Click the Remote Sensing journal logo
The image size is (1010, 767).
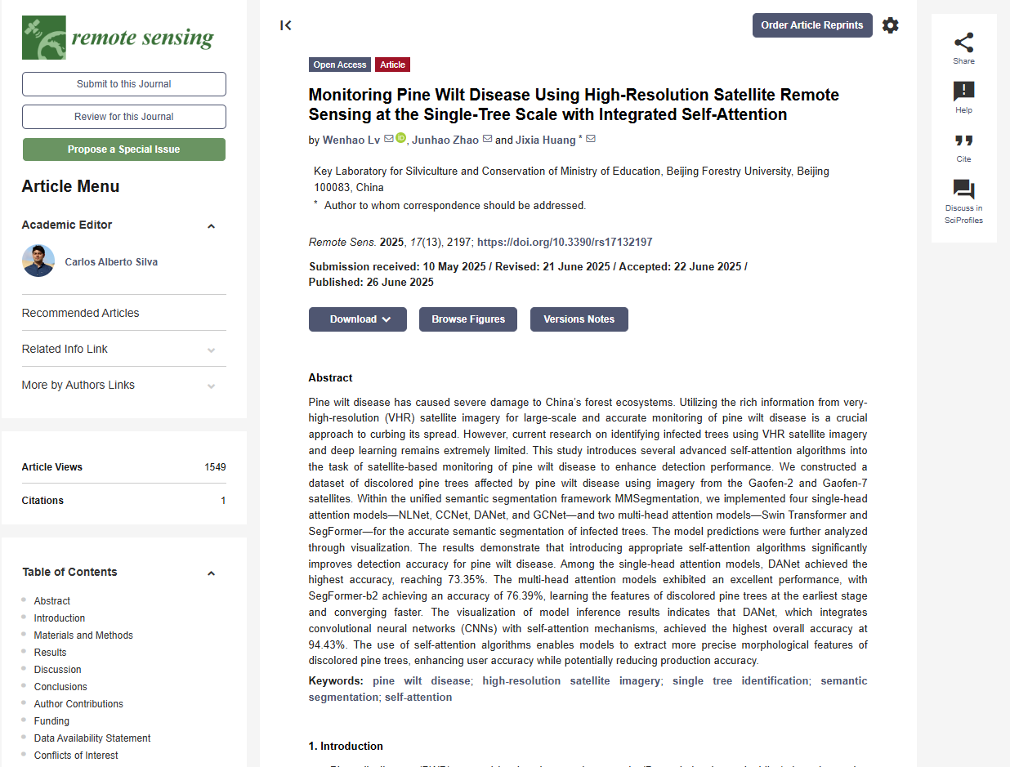(118, 38)
